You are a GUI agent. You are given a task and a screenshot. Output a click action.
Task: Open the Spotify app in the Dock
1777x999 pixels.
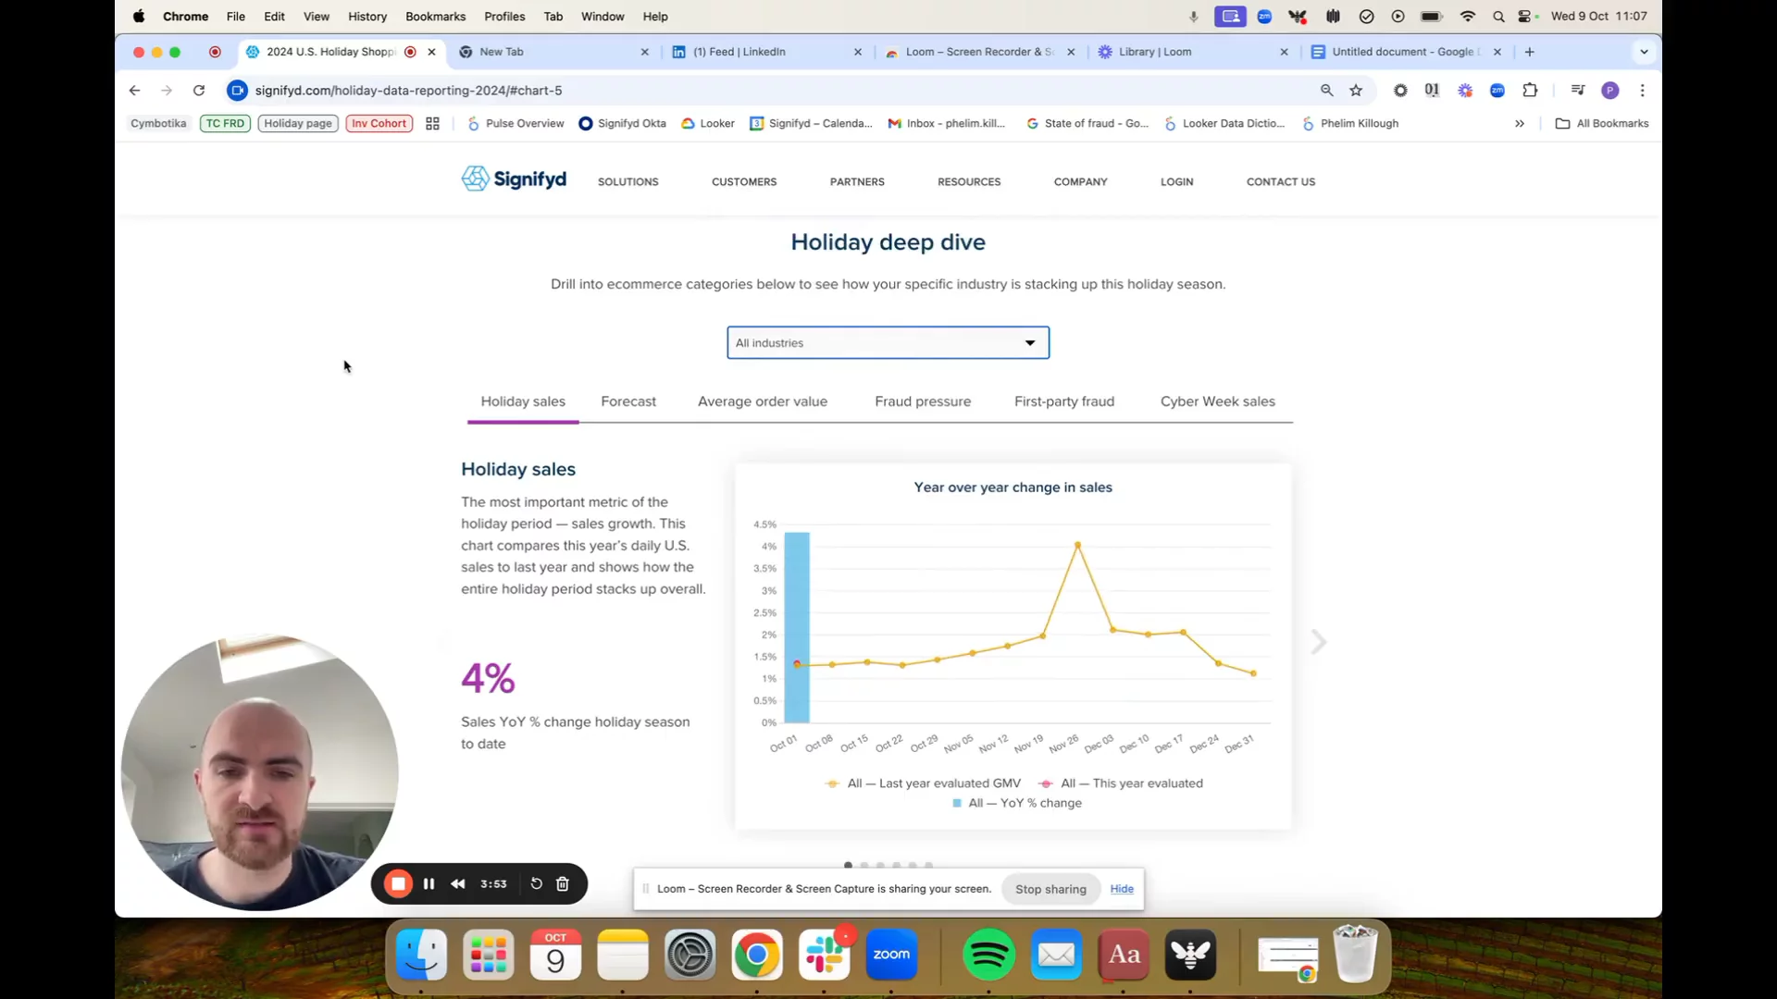988,955
